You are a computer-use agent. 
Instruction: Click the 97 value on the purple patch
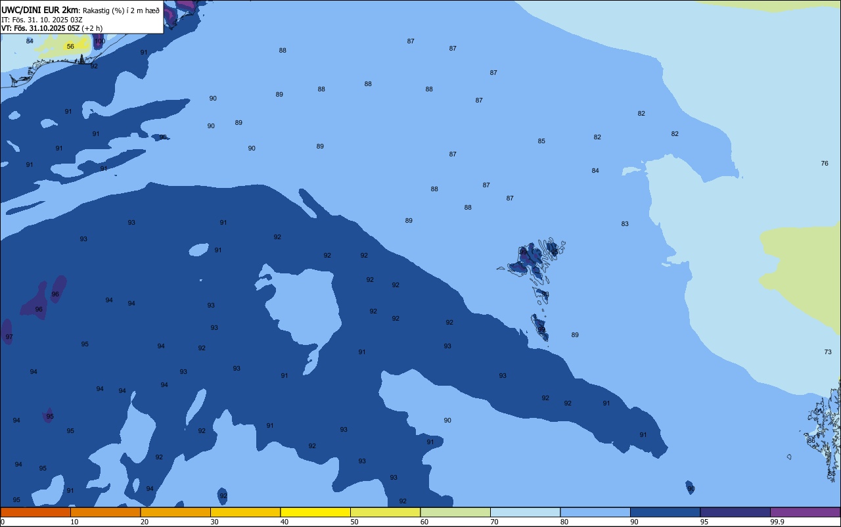click(9, 337)
